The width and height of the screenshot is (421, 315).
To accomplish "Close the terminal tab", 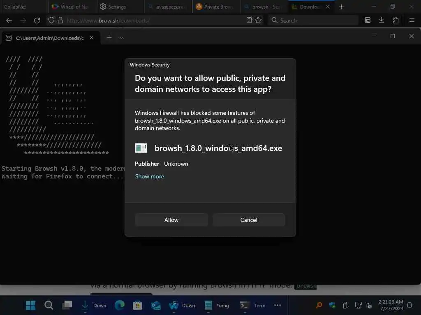I will pos(92,38).
